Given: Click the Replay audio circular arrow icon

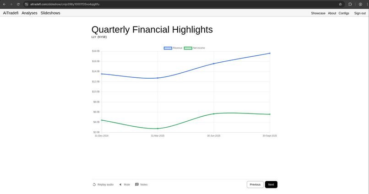Looking at the screenshot, I should pyautogui.click(x=94, y=184).
